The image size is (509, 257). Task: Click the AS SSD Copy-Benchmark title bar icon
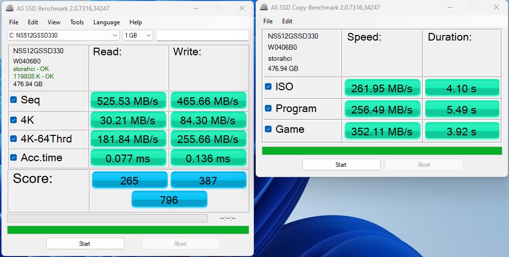(x=264, y=7)
